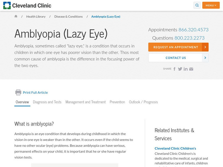Screen dimensions: 223x167
Task: Click the chevron beside Contact Us
Action: pos(205,58)
